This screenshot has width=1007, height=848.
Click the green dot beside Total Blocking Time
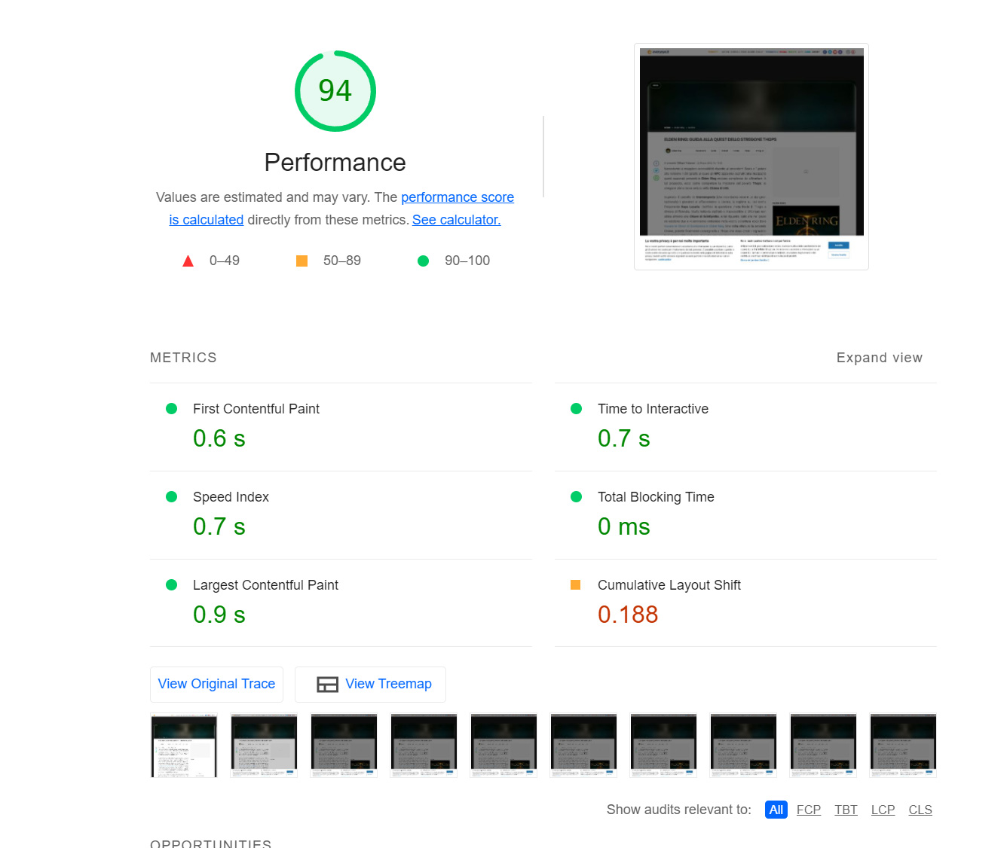(x=577, y=497)
